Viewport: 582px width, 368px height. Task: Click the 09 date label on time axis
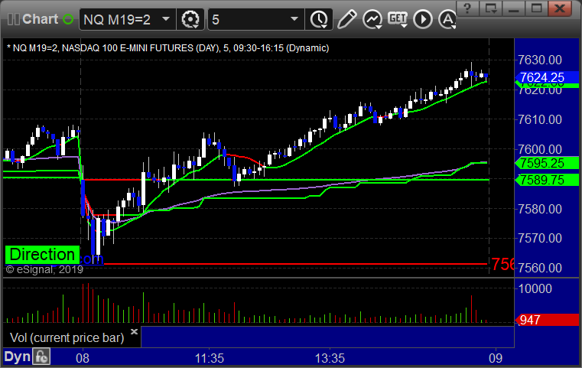tap(496, 358)
